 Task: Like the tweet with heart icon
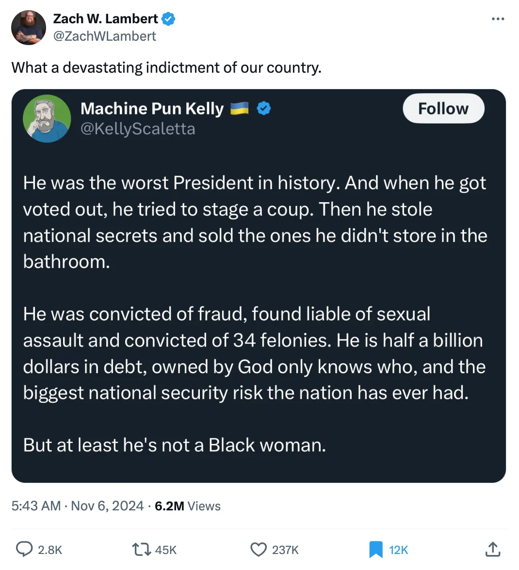tap(259, 549)
